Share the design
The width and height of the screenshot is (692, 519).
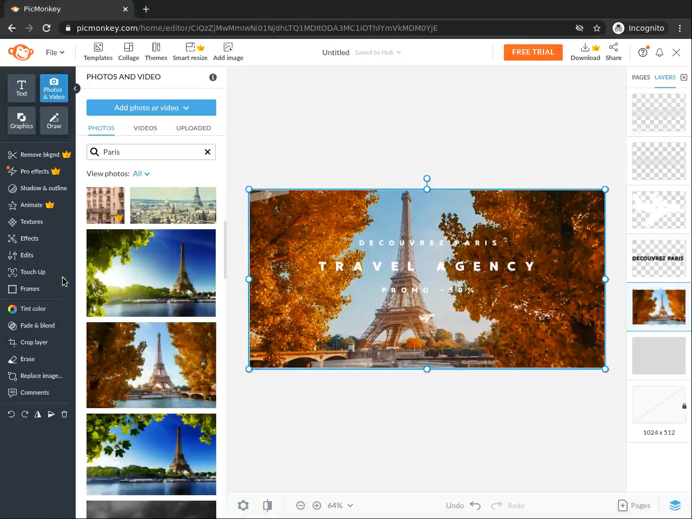pyautogui.click(x=614, y=52)
